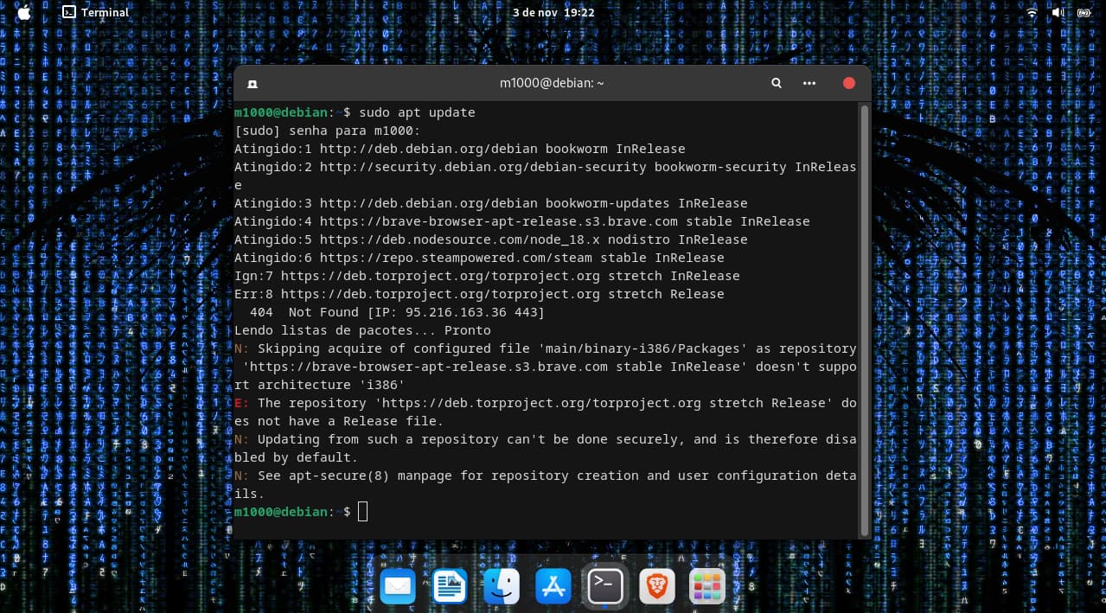Click the Atingido:1 deb.debian.org bookworm InRelease line
The image size is (1106, 613).
(x=459, y=149)
